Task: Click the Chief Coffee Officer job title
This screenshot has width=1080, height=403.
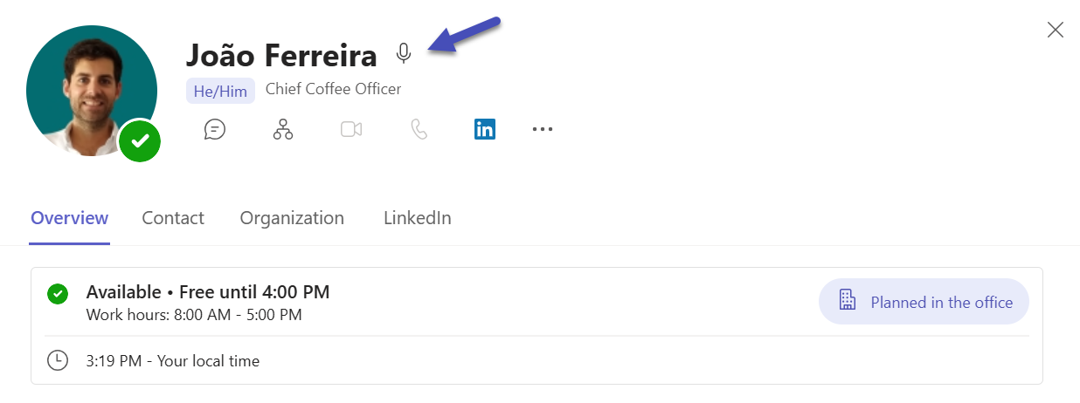Action: (x=333, y=89)
